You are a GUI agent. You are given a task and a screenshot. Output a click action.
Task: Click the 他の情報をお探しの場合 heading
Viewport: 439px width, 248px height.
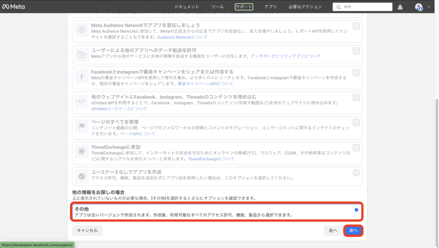click(98, 192)
